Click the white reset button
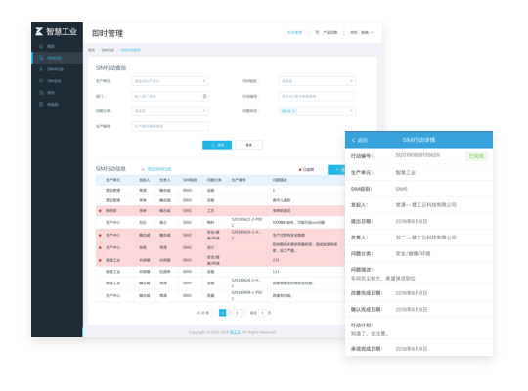528x391 pixels. click(249, 145)
